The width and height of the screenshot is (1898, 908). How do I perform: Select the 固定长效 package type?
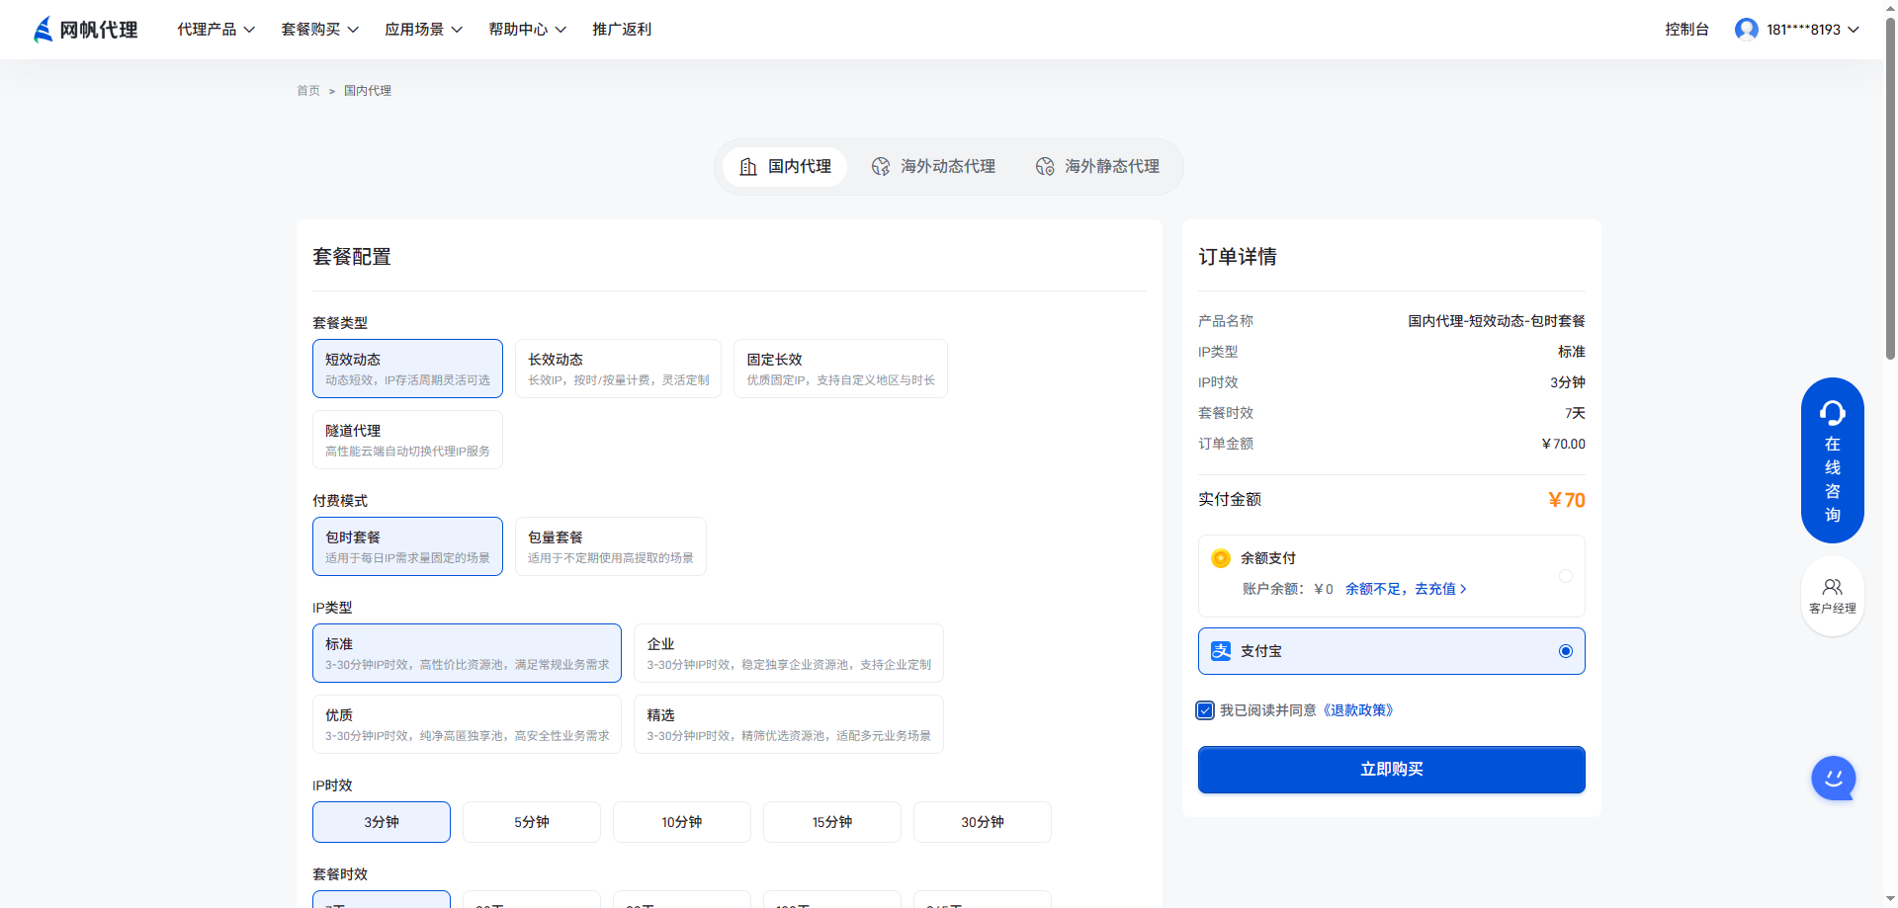[x=840, y=369]
